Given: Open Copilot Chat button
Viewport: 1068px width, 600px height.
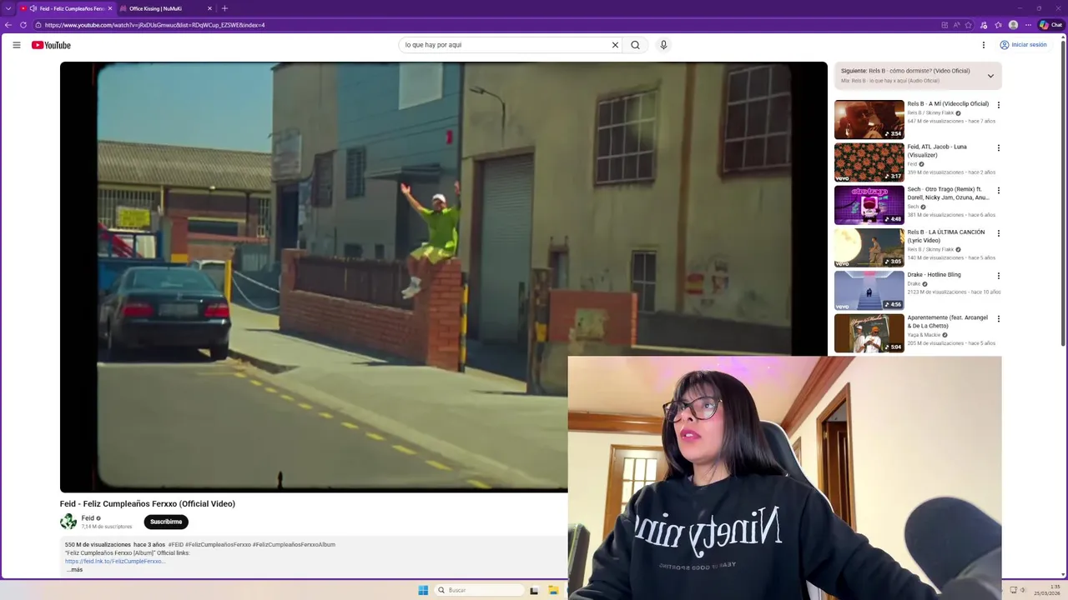Looking at the screenshot, I should pyautogui.click(x=1050, y=25).
